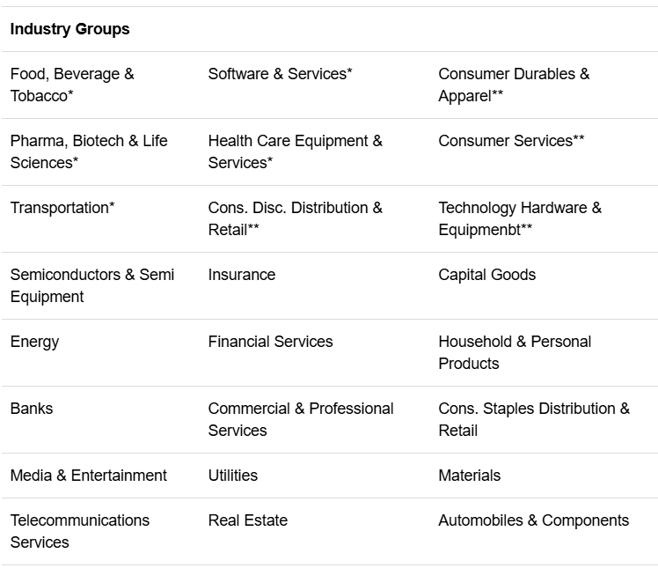Image resolution: width=658 pixels, height=568 pixels.
Task: Open the Capital Goods entry
Action: (x=486, y=275)
